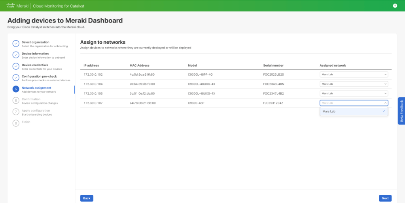Collapse the open dropdown for 172.30.0.107
Viewport: 405px width, 203px height.
click(354, 103)
